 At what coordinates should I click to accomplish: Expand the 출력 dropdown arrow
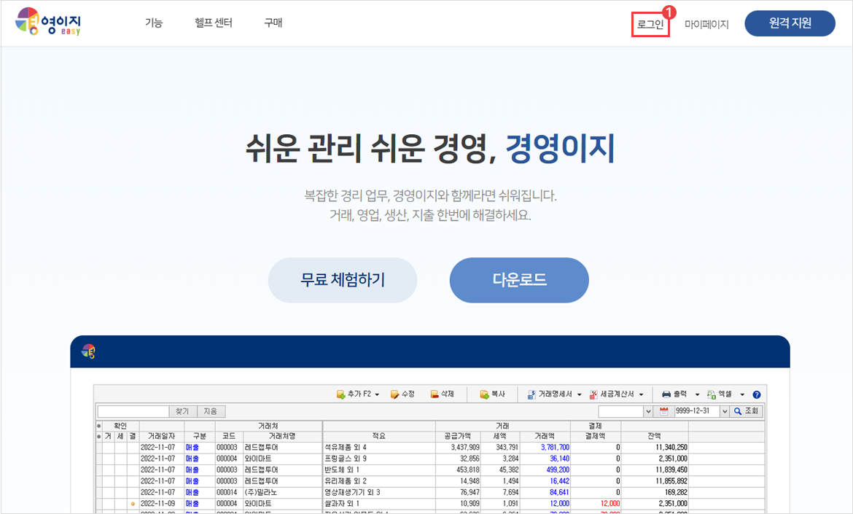coord(698,395)
